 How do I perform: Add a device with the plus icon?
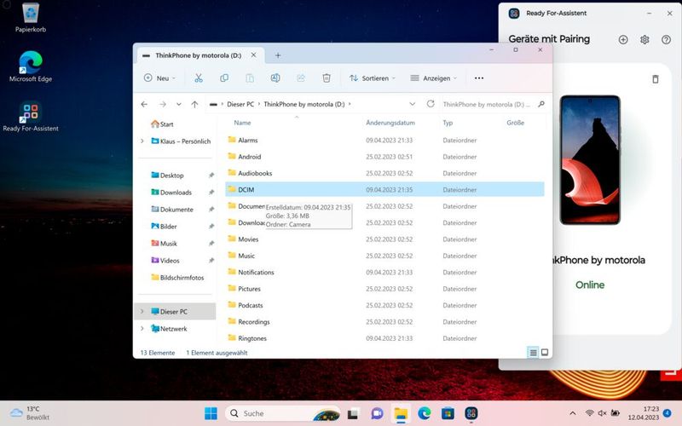[x=623, y=39]
